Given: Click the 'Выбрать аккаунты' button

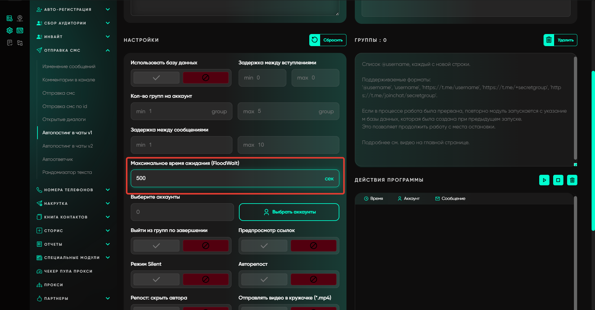Looking at the screenshot, I should pos(289,212).
